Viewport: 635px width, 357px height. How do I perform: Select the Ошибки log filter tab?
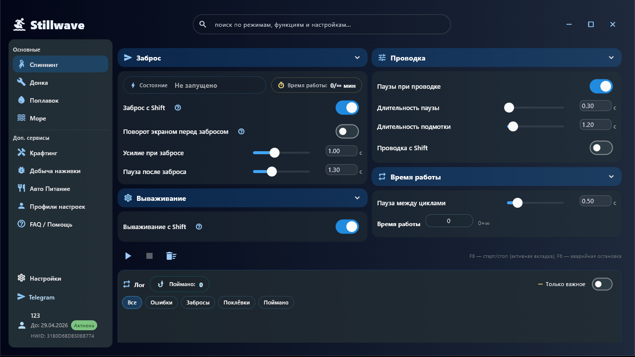point(162,302)
